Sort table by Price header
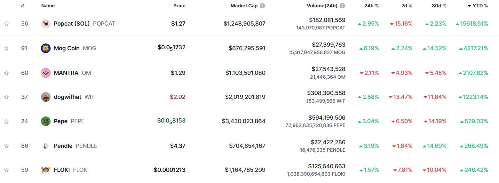The height and width of the screenshot is (183, 499). pos(179,6)
